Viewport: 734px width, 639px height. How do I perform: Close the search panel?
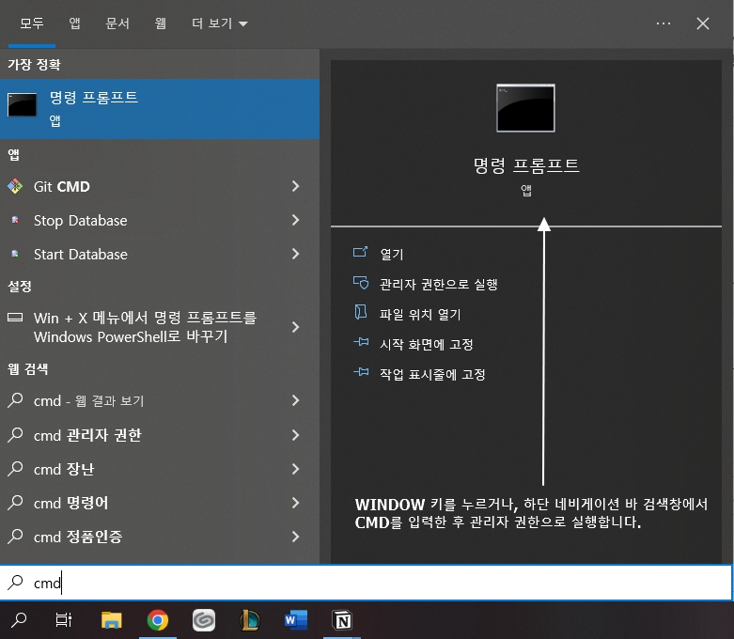tap(703, 23)
